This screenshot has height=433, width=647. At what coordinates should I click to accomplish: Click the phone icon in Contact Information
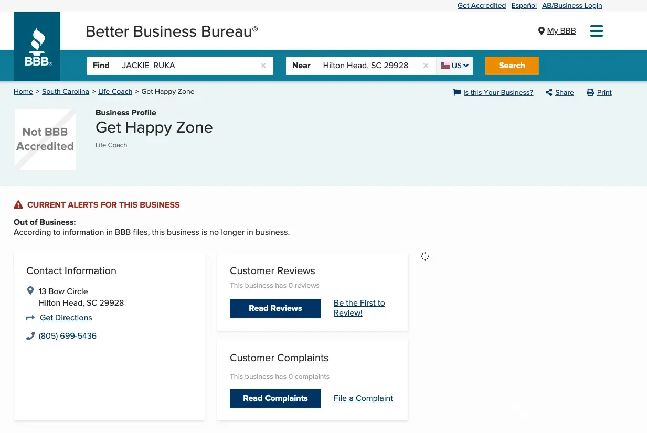click(30, 336)
